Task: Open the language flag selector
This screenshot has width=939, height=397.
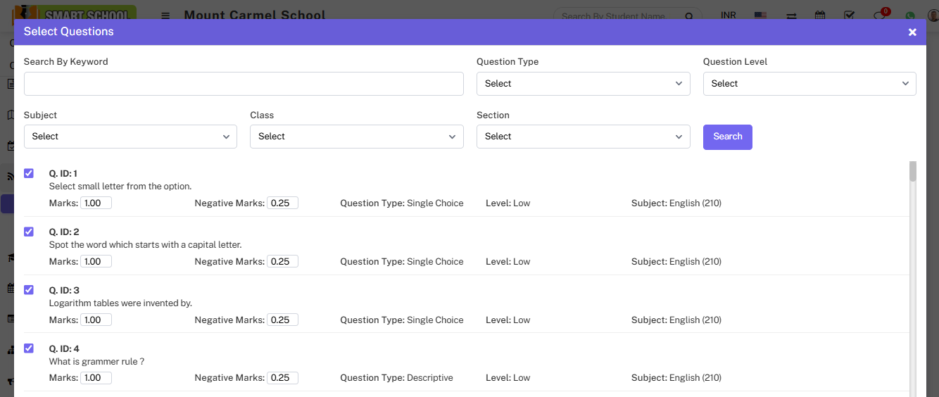Action: (760, 15)
